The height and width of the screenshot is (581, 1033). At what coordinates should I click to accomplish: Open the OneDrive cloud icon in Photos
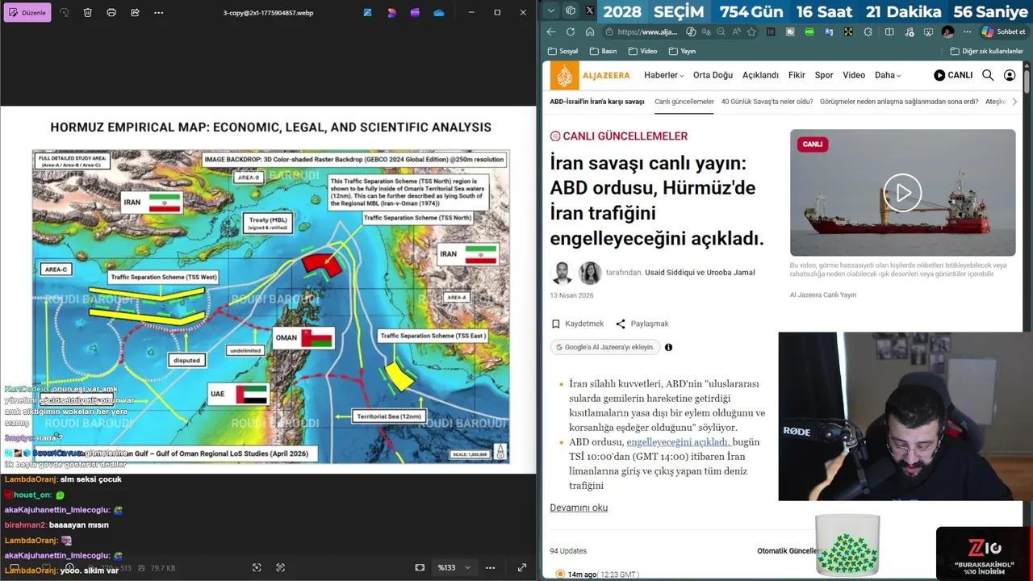(x=439, y=13)
